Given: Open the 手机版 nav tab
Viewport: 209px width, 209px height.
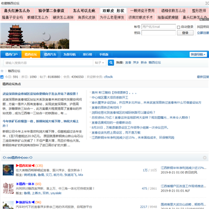Looking at the screenshot, I should tap(104, 55).
